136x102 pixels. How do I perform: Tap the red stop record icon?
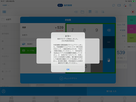pos(133,12)
